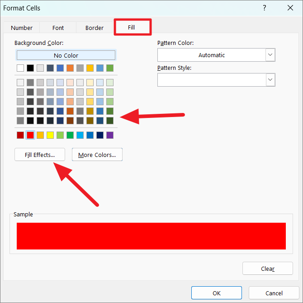Pick the white theme color swatch
Image resolution: width=303 pixels, height=303 pixels.
(x=20, y=68)
